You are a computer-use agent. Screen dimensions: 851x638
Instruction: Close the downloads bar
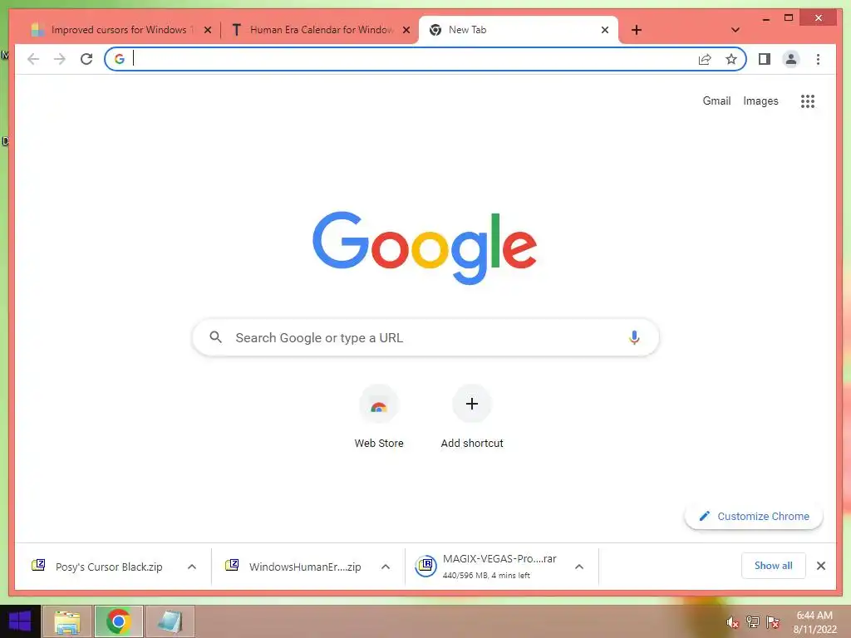820,566
